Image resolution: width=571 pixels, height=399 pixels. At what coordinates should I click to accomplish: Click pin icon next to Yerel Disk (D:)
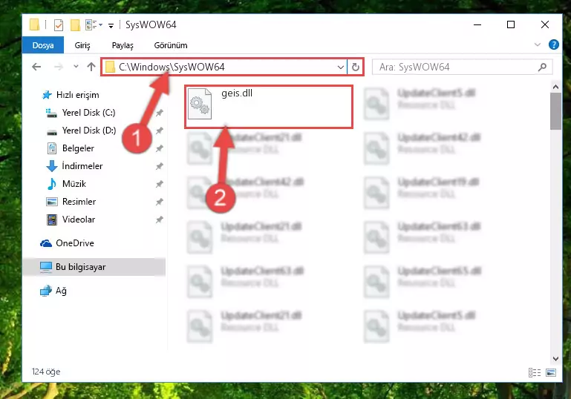[160, 131]
